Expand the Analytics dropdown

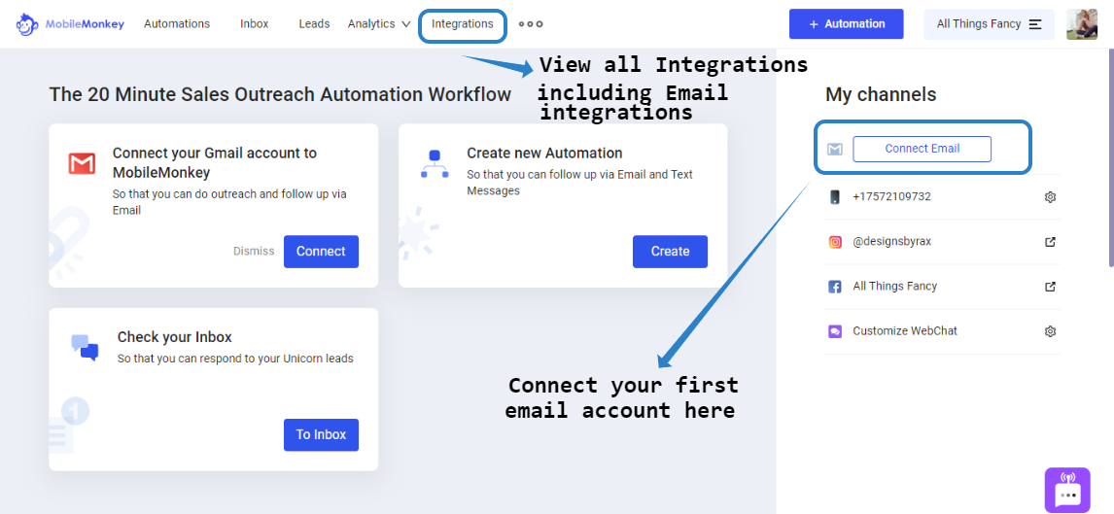coord(379,24)
